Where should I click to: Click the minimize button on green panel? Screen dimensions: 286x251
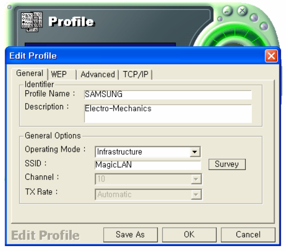[227, 11]
